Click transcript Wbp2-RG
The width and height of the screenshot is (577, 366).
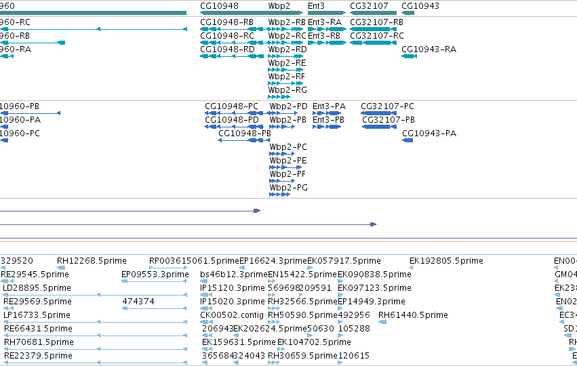pyautogui.click(x=287, y=90)
